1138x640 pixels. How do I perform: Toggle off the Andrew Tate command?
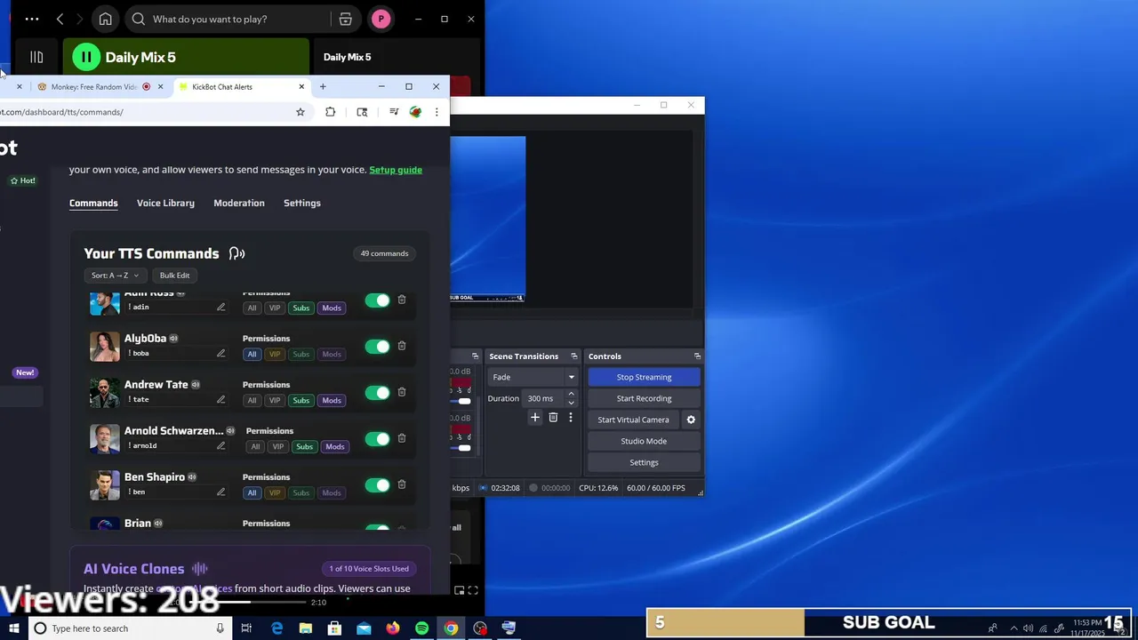pos(377,393)
